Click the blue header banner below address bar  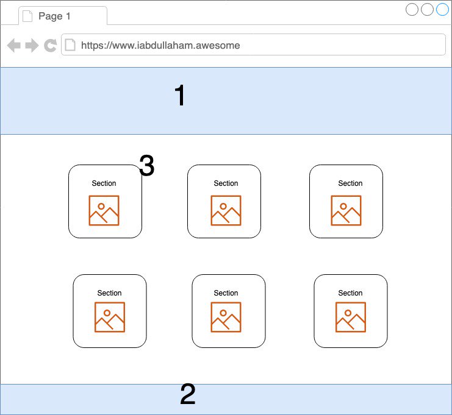point(226,101)
